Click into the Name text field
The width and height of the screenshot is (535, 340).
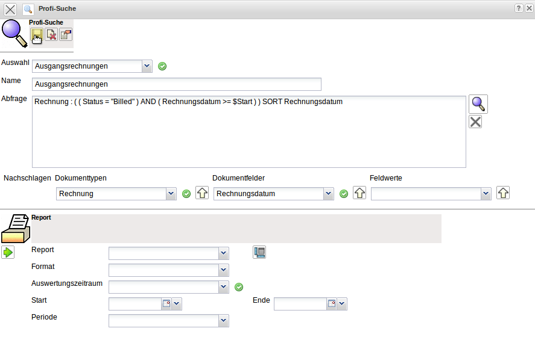[x=177, y=84]
